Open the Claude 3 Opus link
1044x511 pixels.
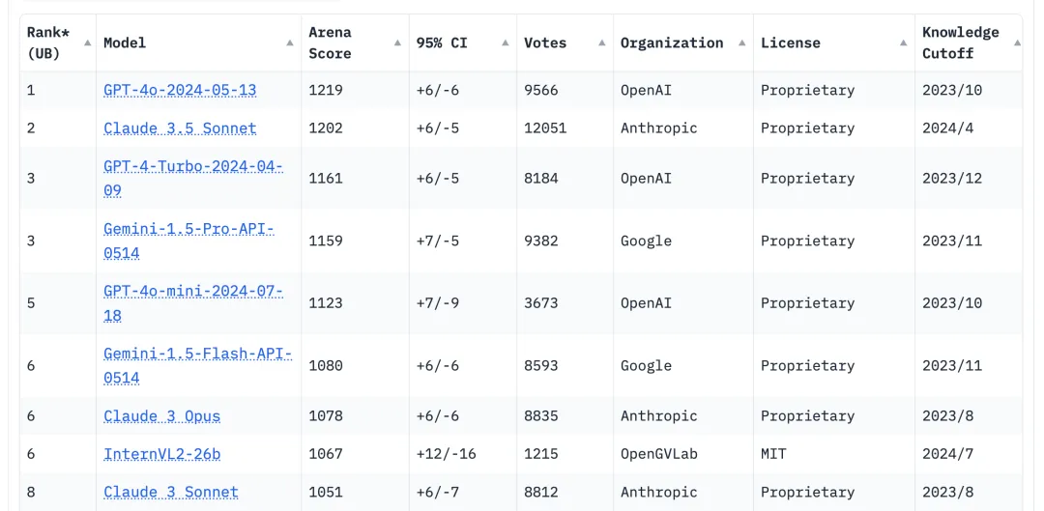(x=161, y=415)
